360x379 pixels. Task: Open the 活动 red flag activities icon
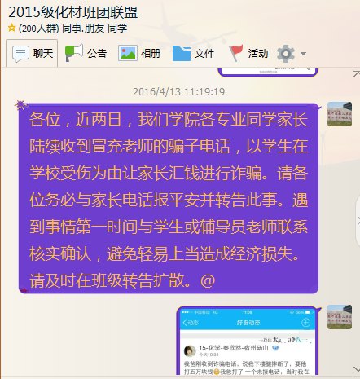(235, 53)
